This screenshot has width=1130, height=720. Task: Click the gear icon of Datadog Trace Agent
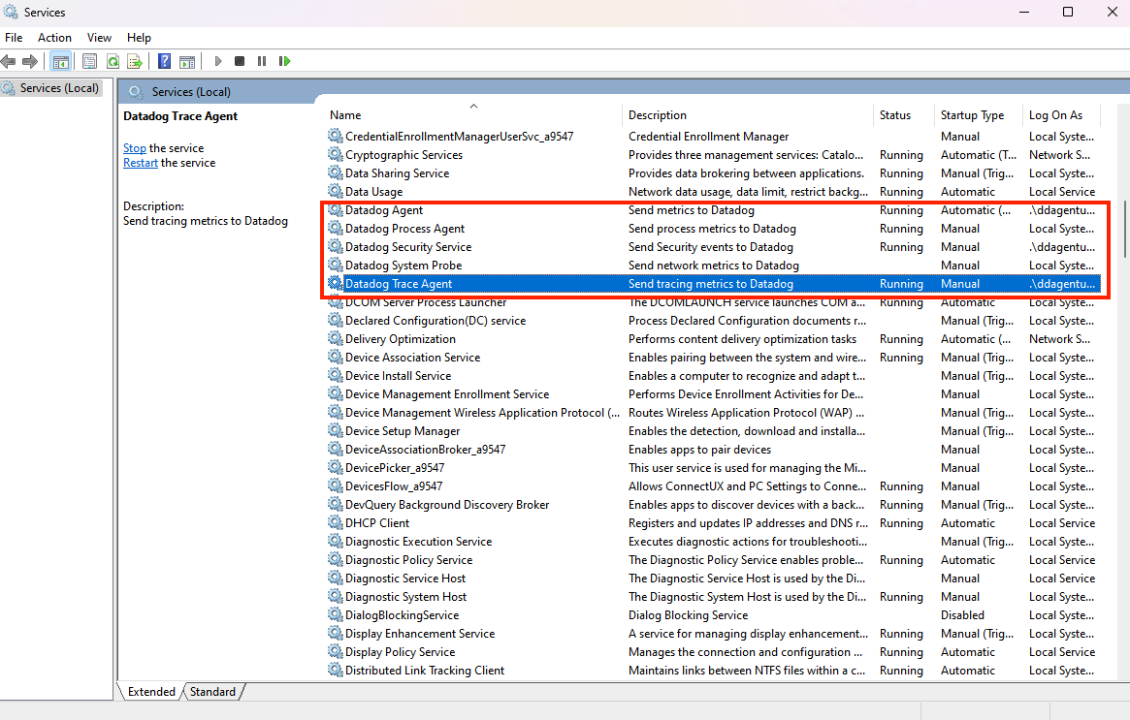pyautogui.click(x=335, y=283)
